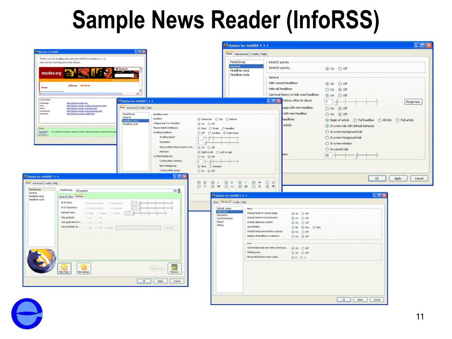Click OK in the Main menu window
The width and height of the screenshot is (452, 339).
tap(343, 300)
